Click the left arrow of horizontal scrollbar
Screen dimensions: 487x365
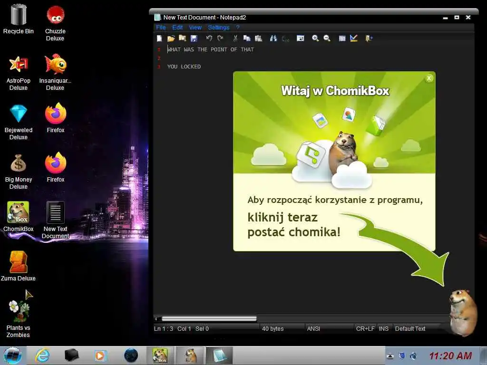point(158,318)
